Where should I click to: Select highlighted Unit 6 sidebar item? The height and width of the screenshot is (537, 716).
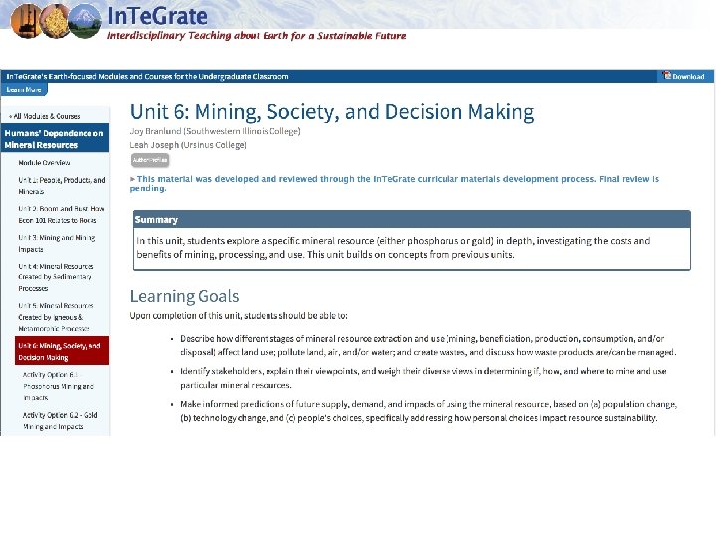point(62,351)
